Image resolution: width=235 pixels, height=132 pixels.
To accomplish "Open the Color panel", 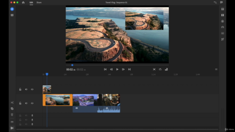I will click(x=223, y=21).
